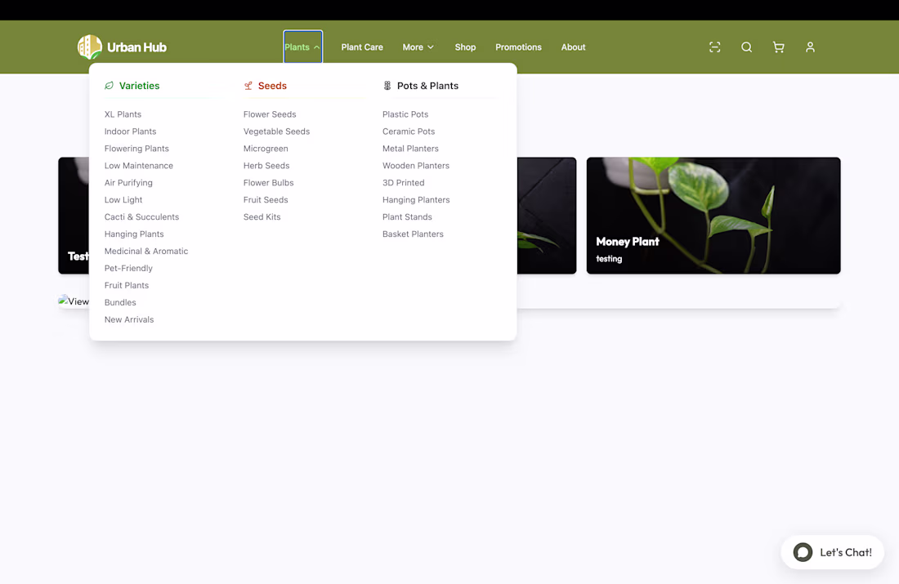The width and height of the screenshot is (899, 584).
Task: Open Indoor Plants category
Action: 130,132
